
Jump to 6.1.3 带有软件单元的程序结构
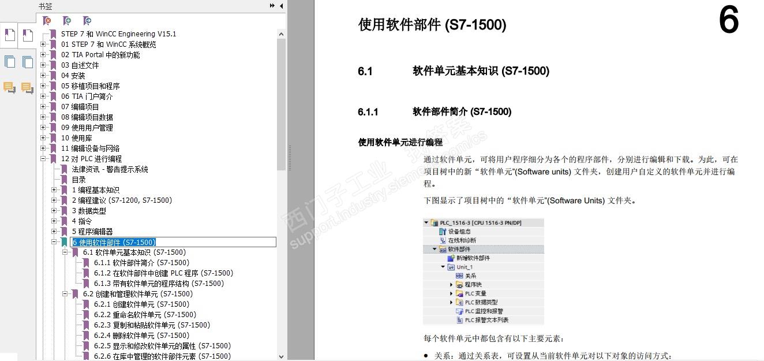159,284
